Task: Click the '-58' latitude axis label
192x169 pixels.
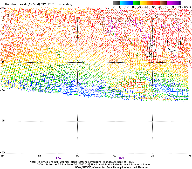Action: 2,121
